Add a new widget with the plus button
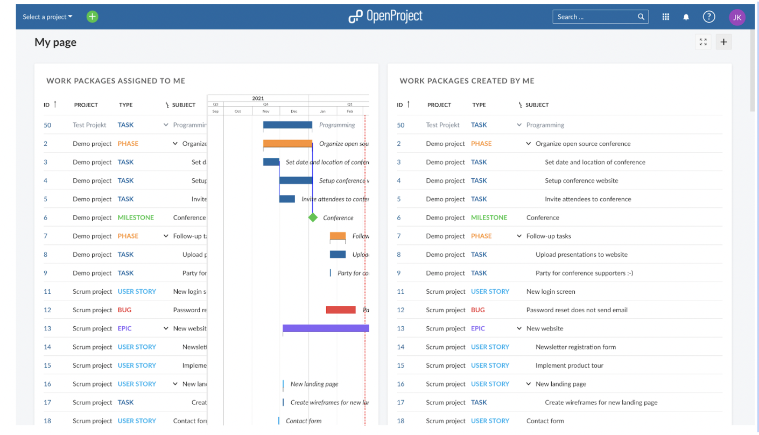The width and height of the screenshot is (759, 435). [723, 41]
